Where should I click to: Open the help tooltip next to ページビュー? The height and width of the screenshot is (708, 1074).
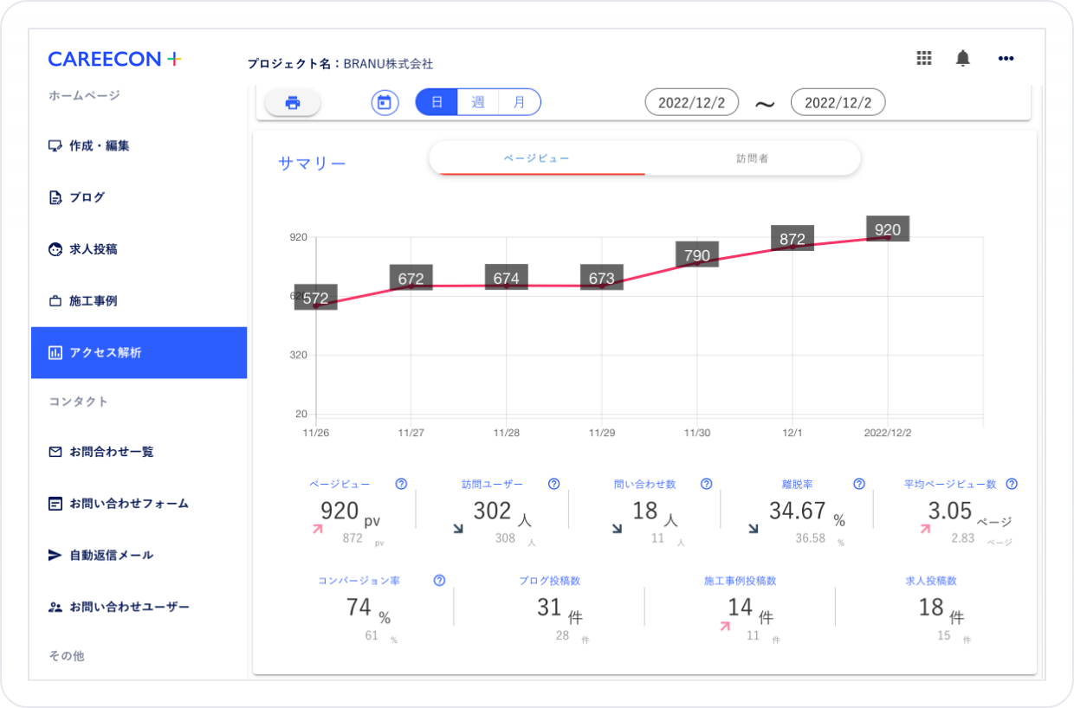(x=400, y=484)
